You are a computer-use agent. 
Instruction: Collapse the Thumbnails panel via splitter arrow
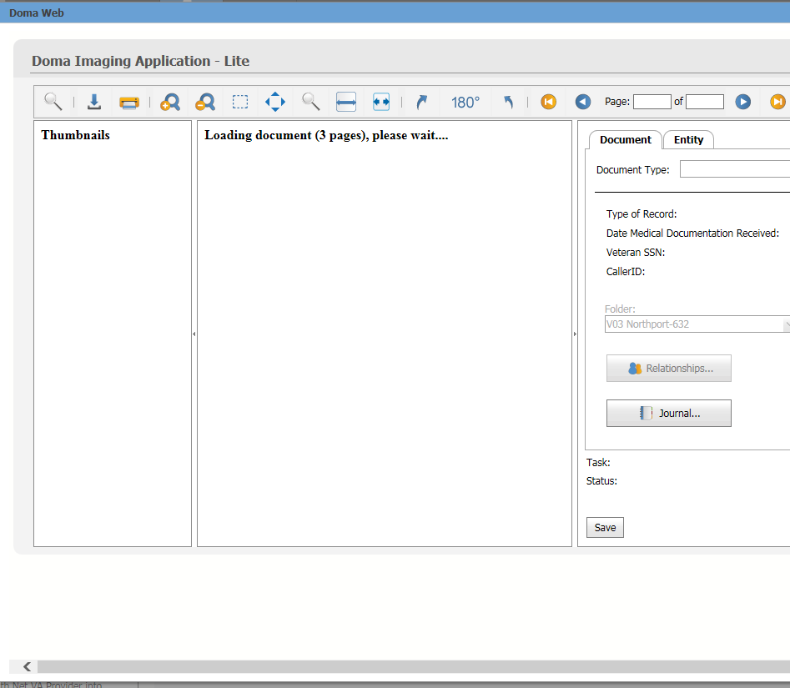coord(194,334)
